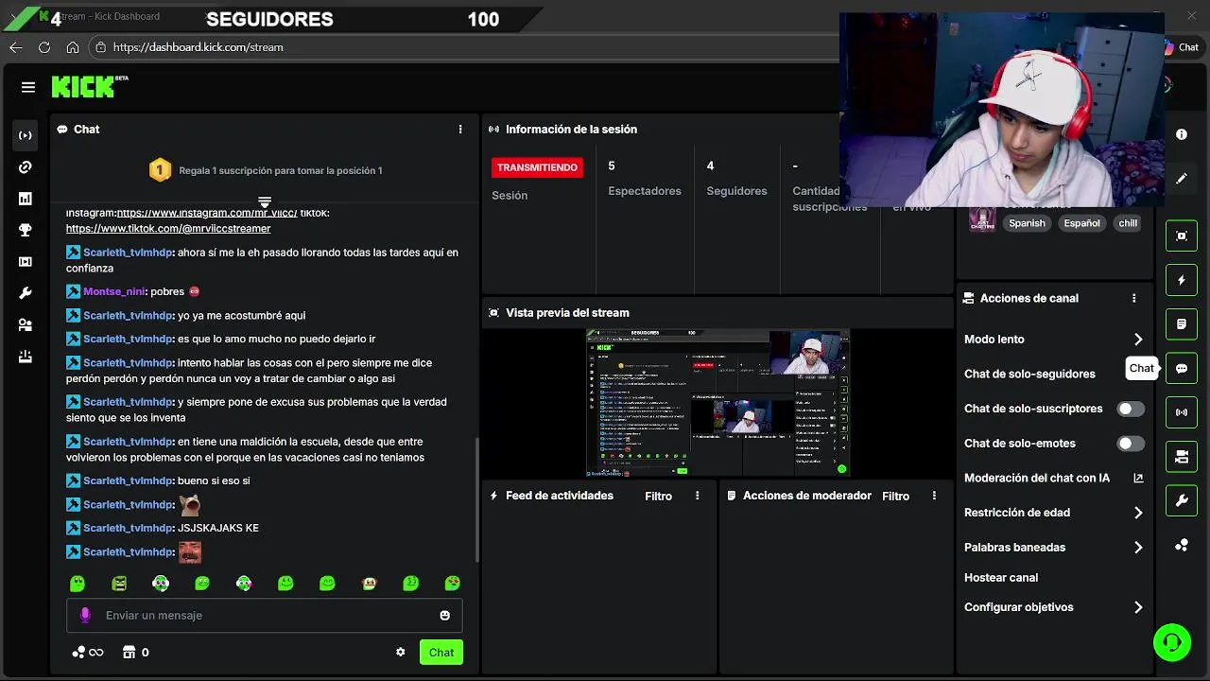Click the Enviar un mensaje field

click(x=265, y=616)
